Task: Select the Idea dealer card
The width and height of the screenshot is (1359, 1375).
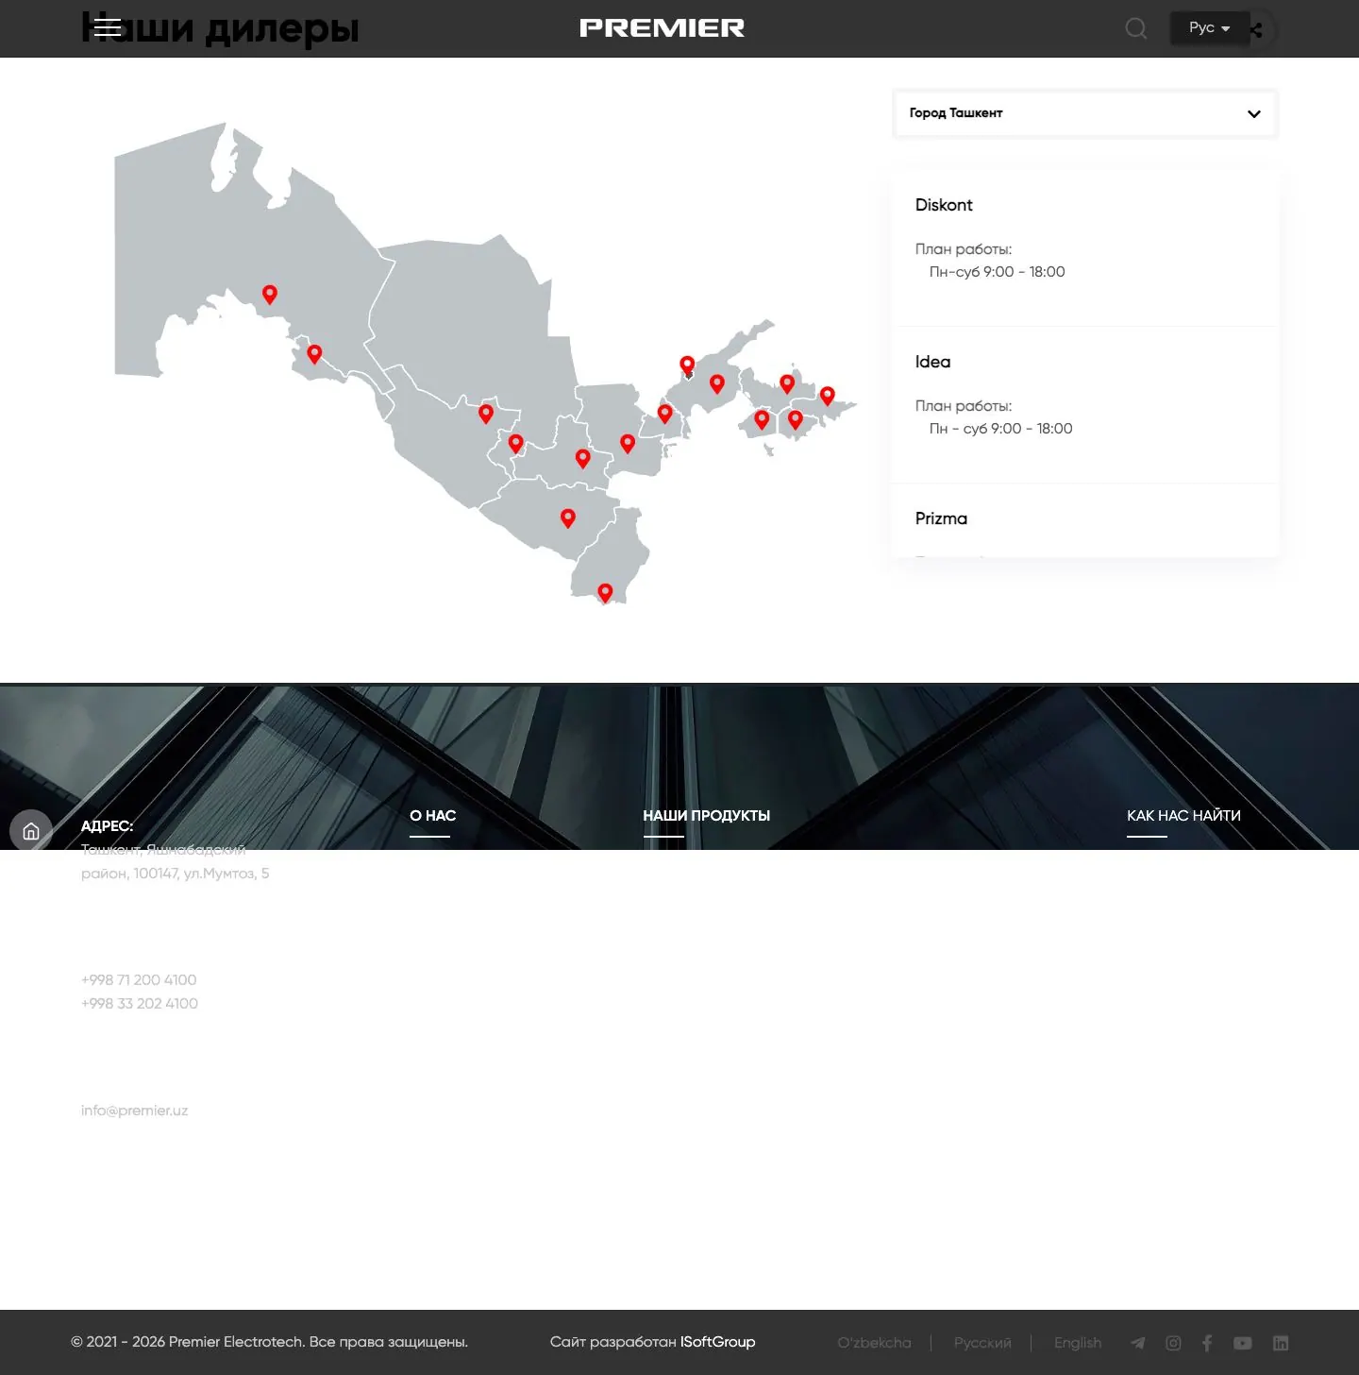Action: point(1085,405)
